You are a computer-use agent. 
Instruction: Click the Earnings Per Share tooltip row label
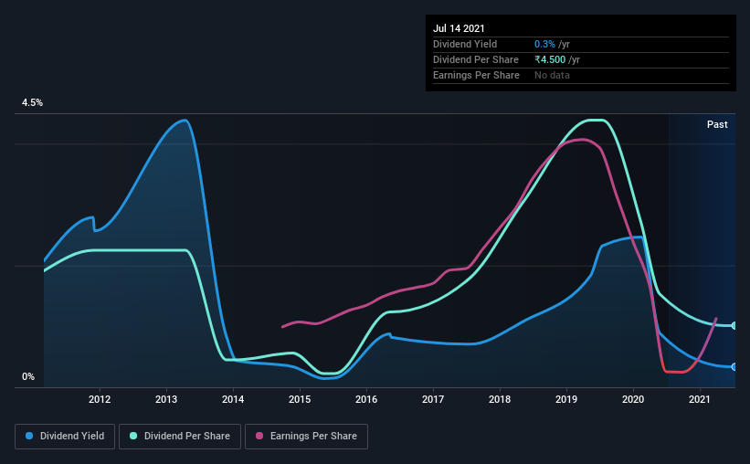476,76
